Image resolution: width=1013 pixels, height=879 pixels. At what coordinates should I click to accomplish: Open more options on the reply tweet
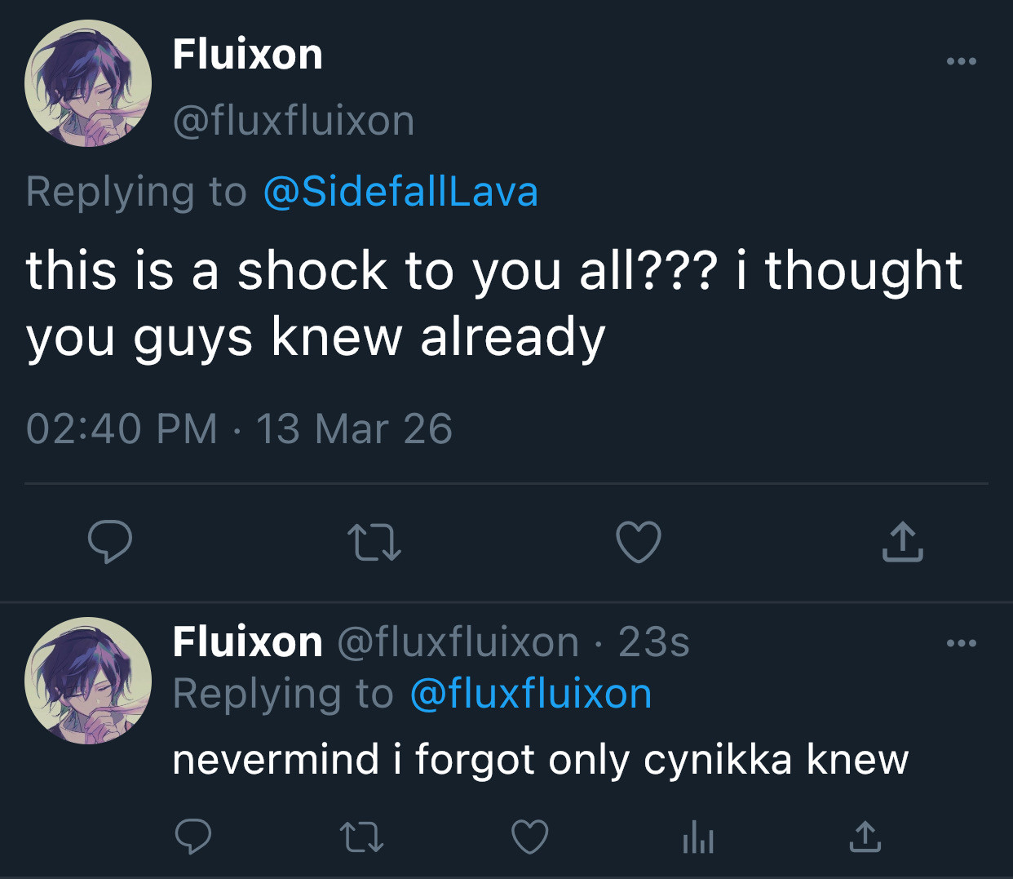pyautogui.click(x=961, y=644)
